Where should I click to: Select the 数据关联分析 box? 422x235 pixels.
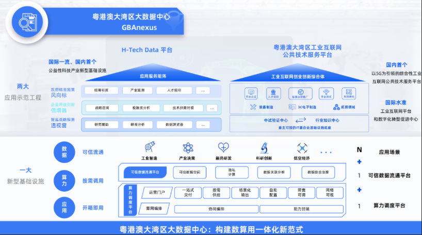pyautogui.click(x=274, y=172)
